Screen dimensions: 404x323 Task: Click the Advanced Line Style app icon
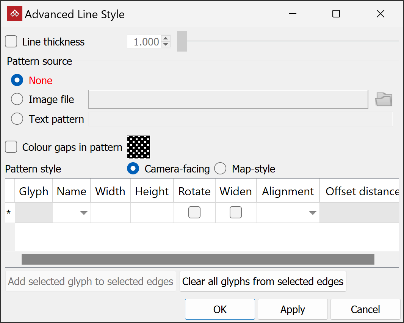pyautogui.click(x=15, y=14)
